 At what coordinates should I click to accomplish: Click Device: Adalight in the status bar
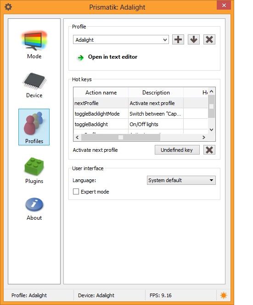[x=96, y=295]
